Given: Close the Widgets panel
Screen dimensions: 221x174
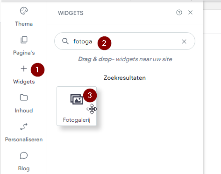Looking at the screenshot, I should click(190, 13).
